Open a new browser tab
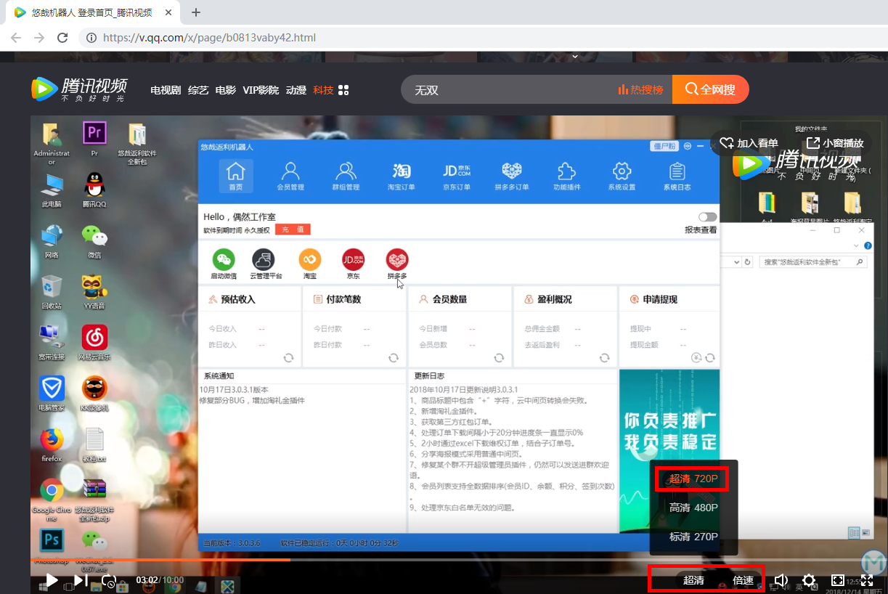The image size is (888, 594). pos(196,12)
